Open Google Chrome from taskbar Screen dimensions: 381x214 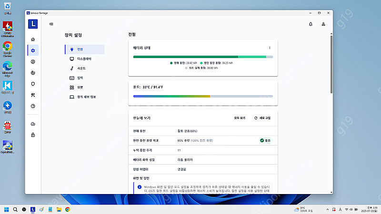click(68, 209)
